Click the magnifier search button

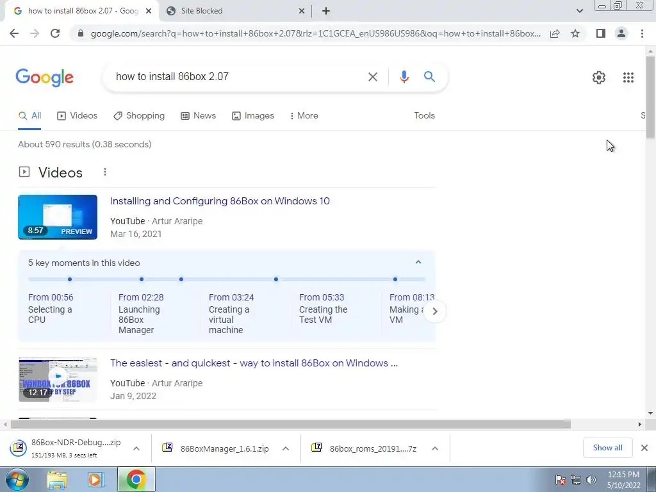[429, 77]
